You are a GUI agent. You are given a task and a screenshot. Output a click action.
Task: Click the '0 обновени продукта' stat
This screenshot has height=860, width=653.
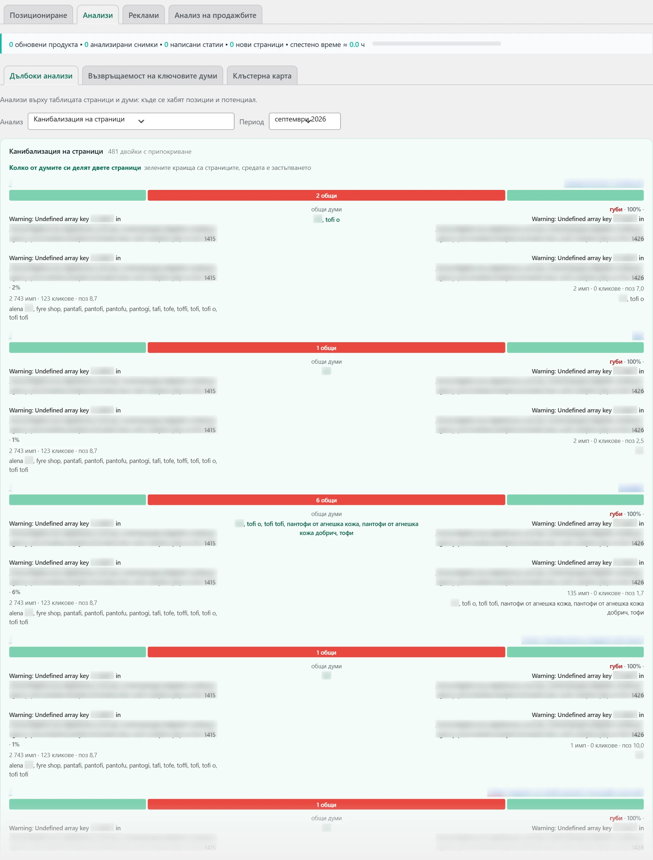[x=44, y=44]
